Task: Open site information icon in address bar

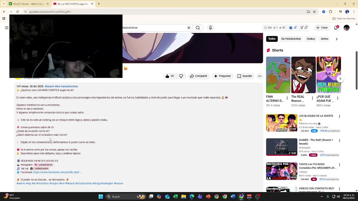Action: pos(25,12)
